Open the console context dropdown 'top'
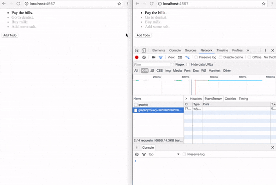Screen dimensions: 276x185 [x=164, y=154]
